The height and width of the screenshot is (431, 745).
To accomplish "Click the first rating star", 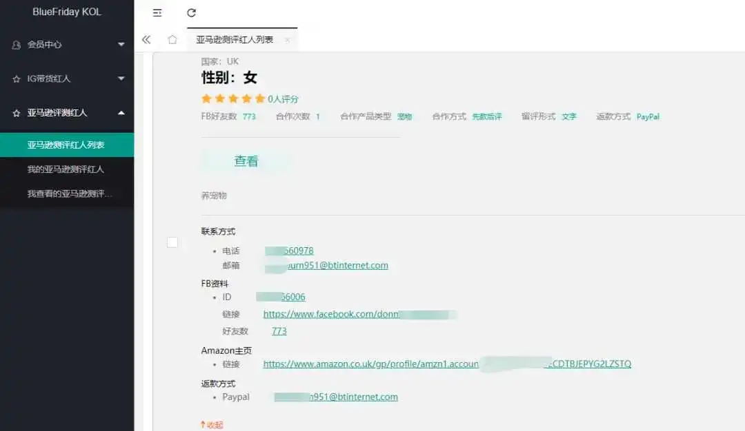I will coord(206,98).
